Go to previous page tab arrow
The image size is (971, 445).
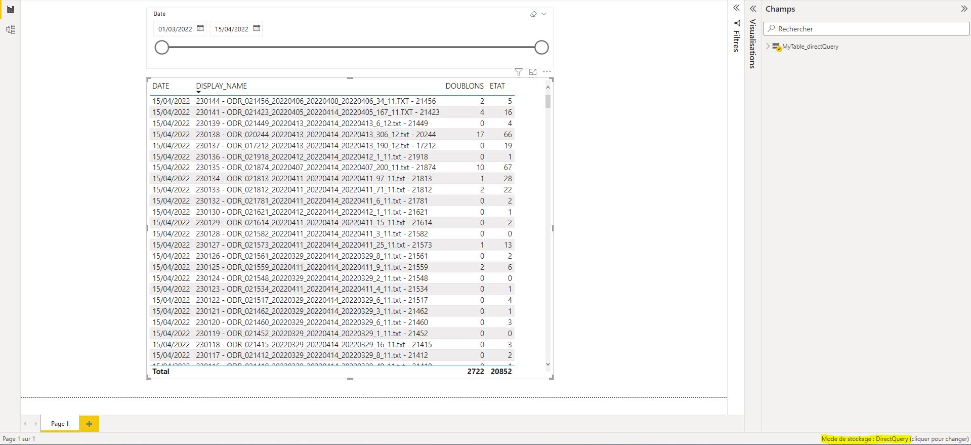(25, 424)
